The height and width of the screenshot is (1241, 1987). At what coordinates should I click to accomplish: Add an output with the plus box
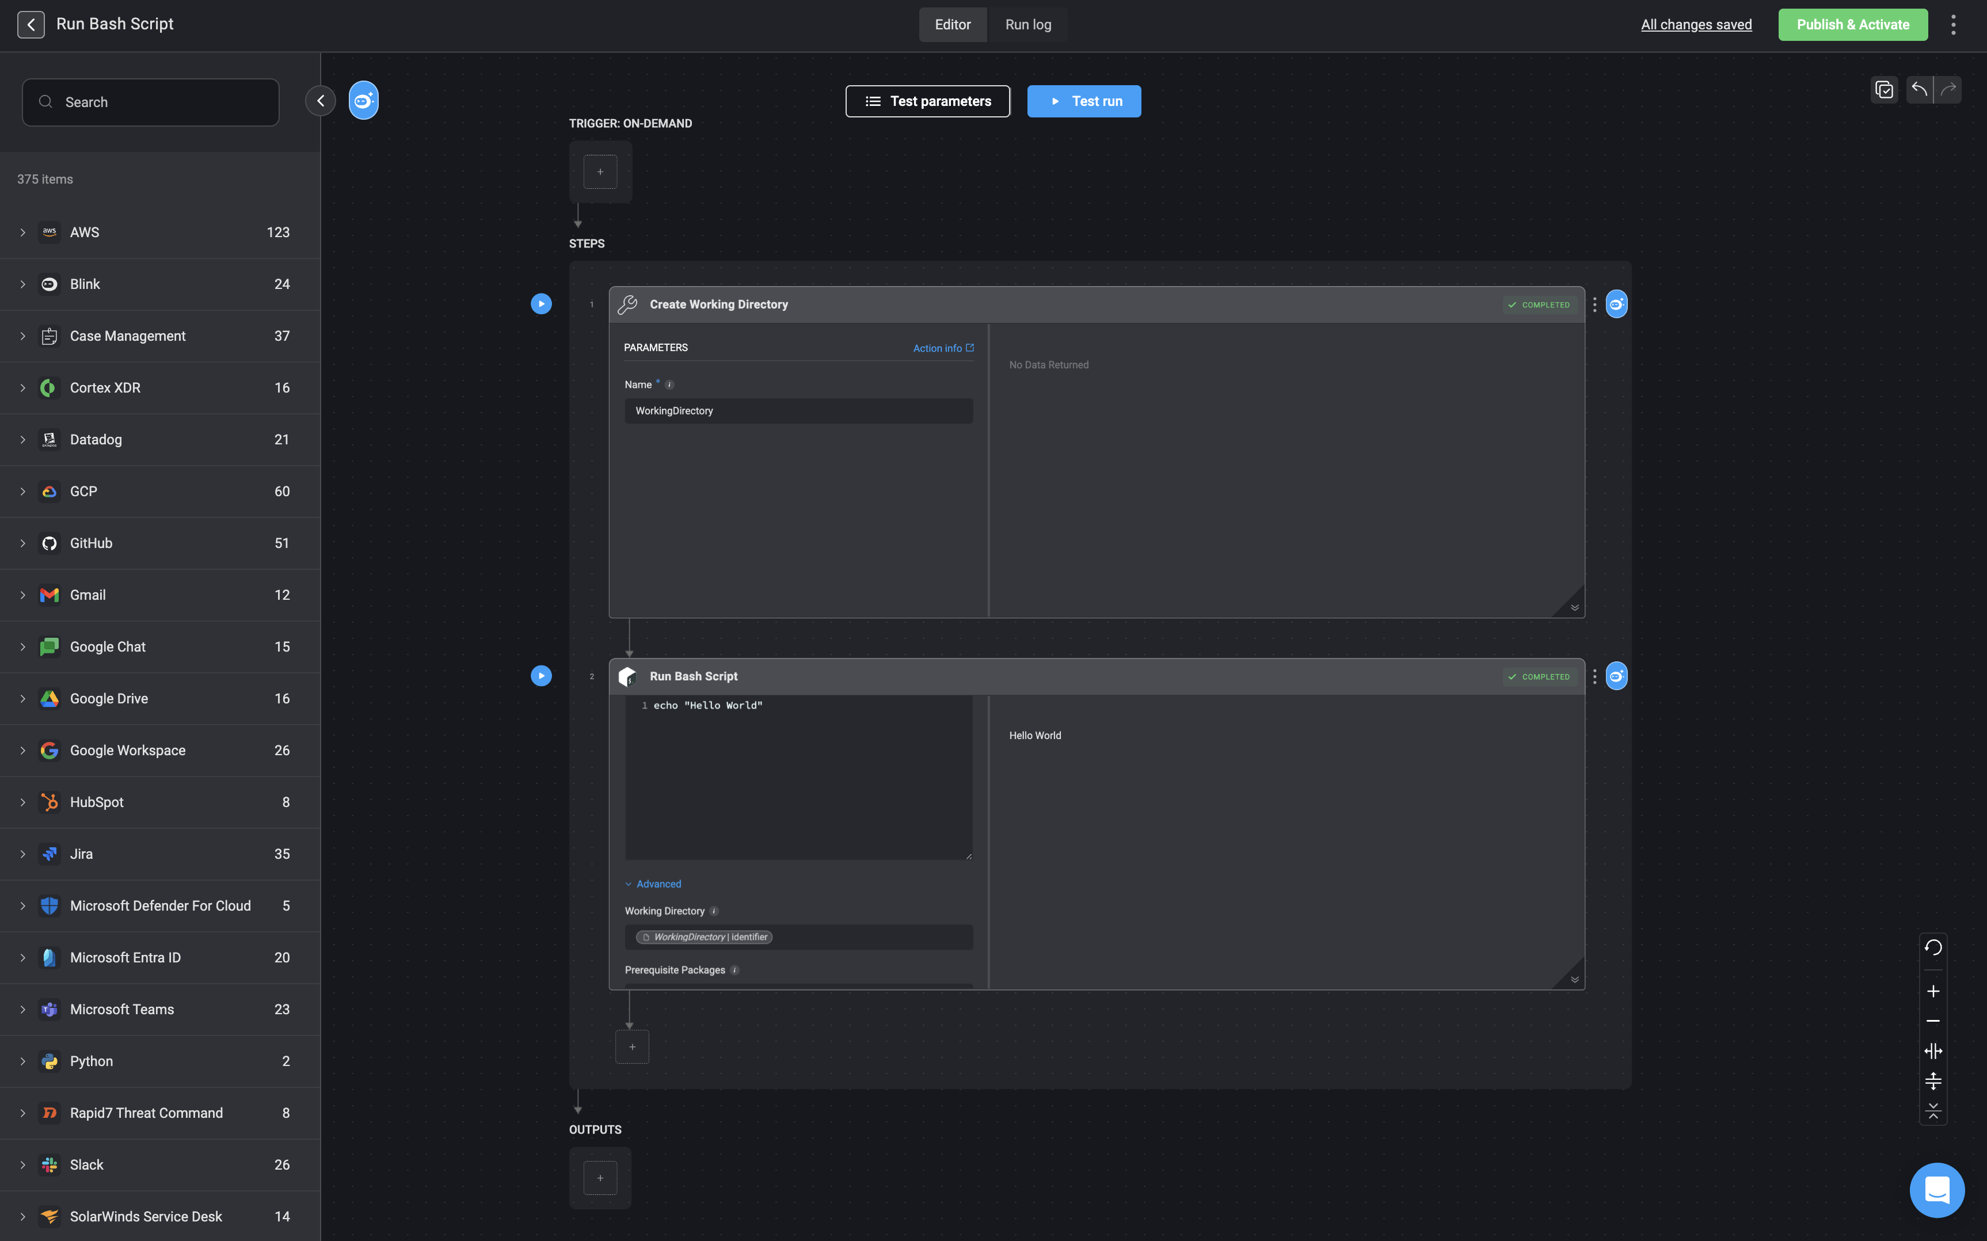coord(600,1178)
